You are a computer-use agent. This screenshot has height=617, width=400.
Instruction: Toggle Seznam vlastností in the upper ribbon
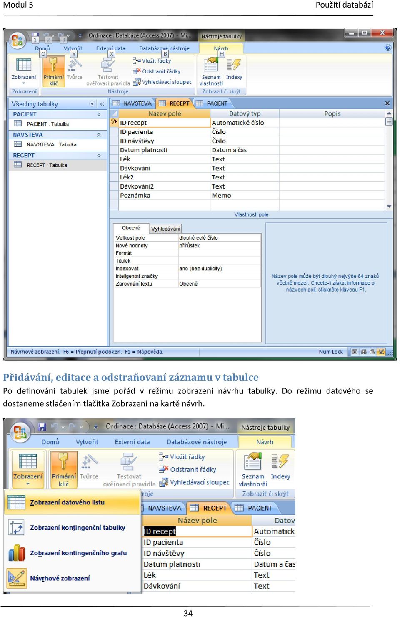point(211,71)
